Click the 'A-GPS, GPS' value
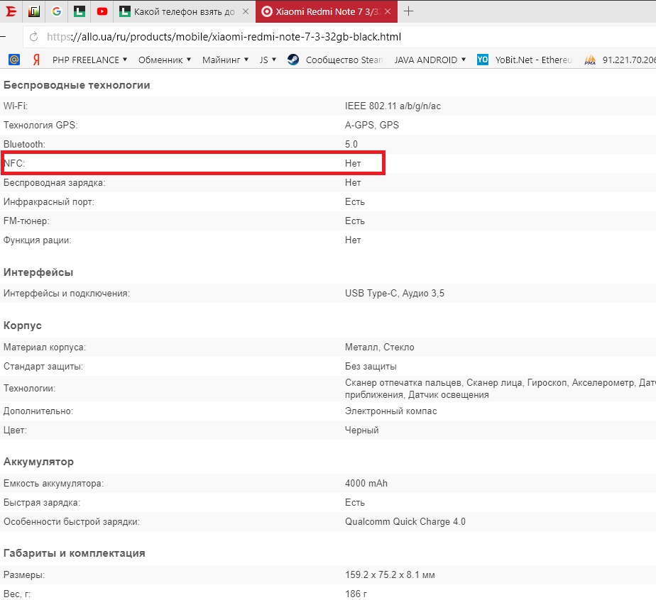The image size is (656, 600). [372, 126]
